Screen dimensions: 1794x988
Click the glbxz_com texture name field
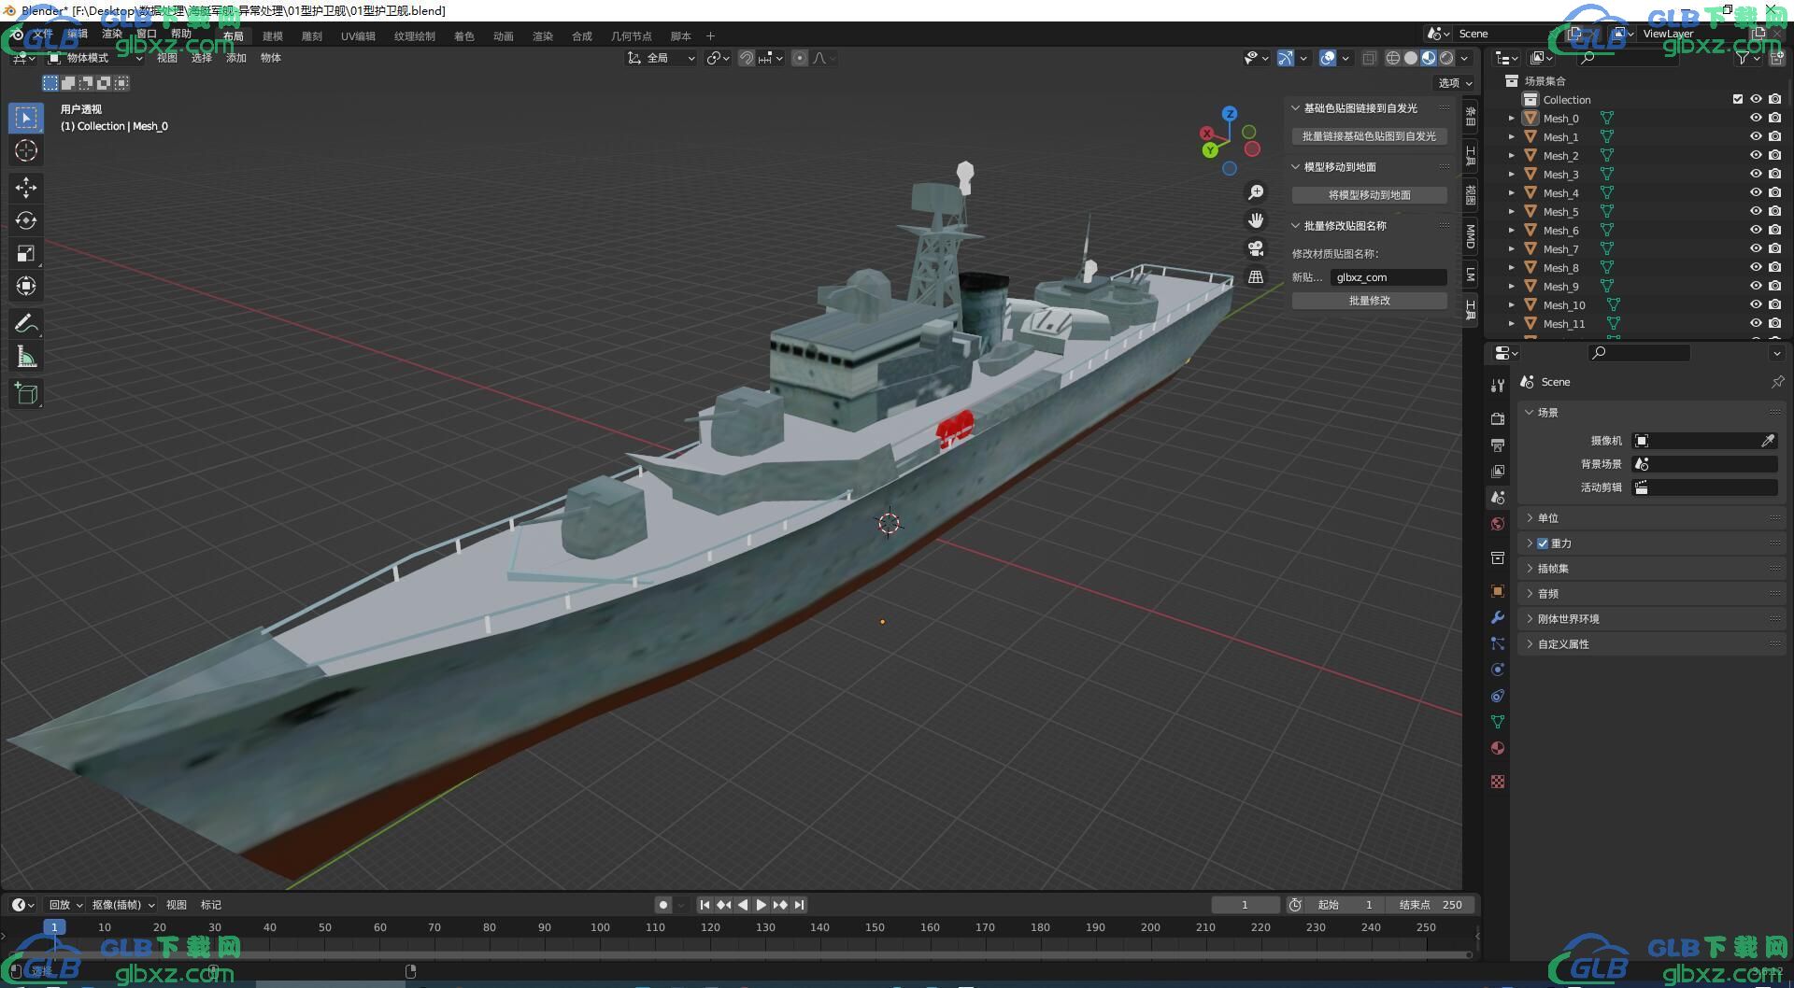point(1388,277)
